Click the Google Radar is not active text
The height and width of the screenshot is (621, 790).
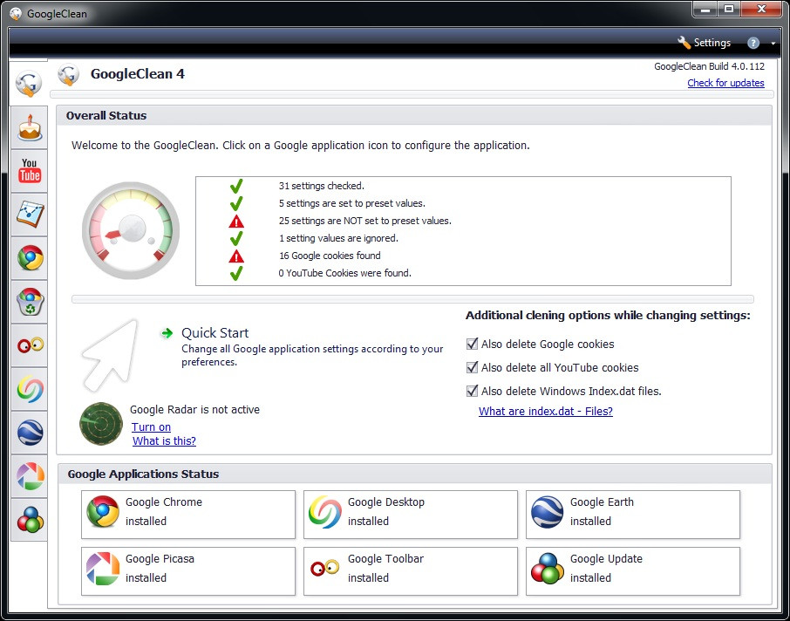(195, 410)
